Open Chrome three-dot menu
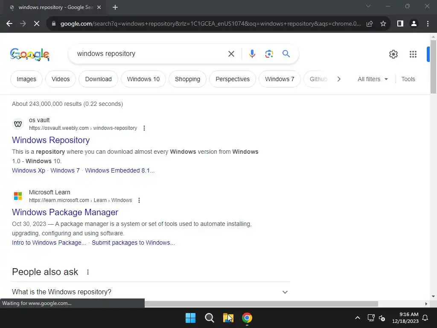Image resolution: width=437 pixels, height=328 pixels. (x=428, y=24)
